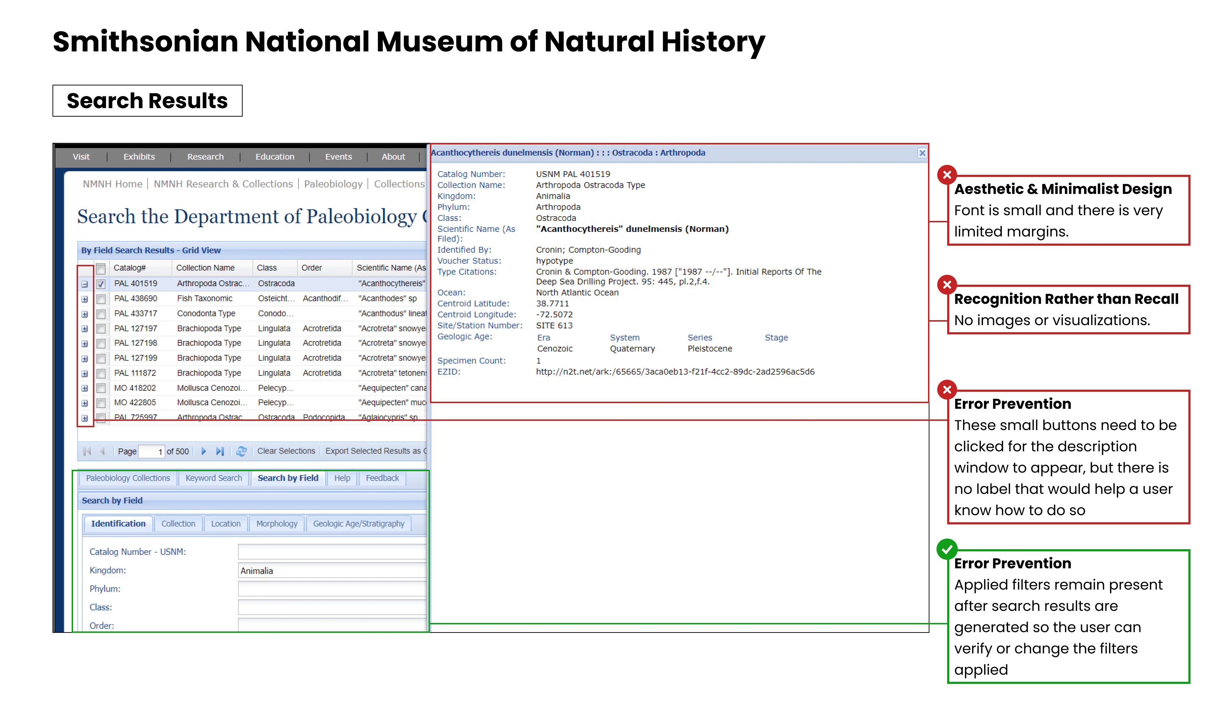
Task: Uncheck the PAL 401519 row checkbox
Action: tap(101, 284)
